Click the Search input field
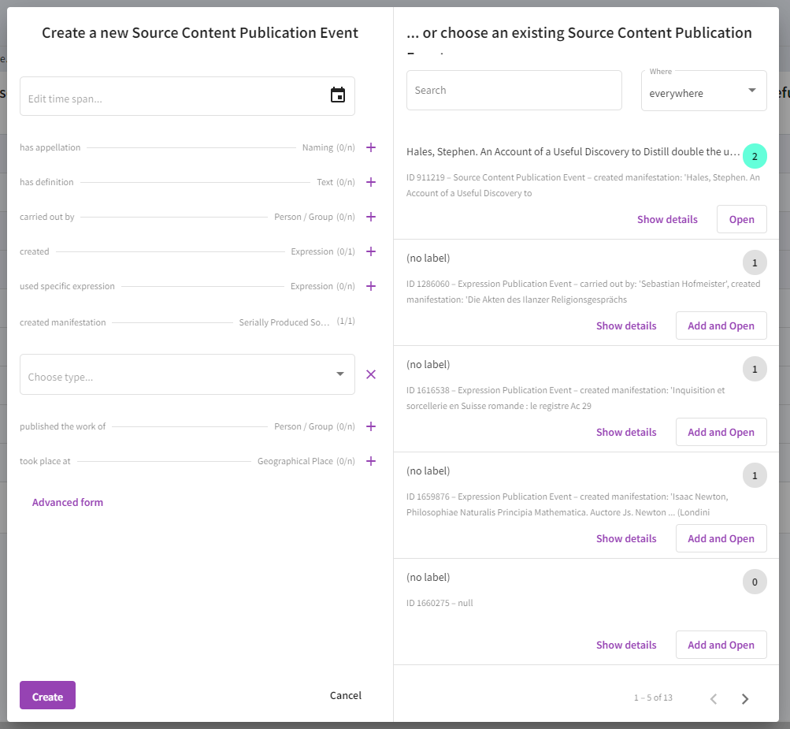Image resolution: width=790 pixels, height=729 pixels. point(514,91)
